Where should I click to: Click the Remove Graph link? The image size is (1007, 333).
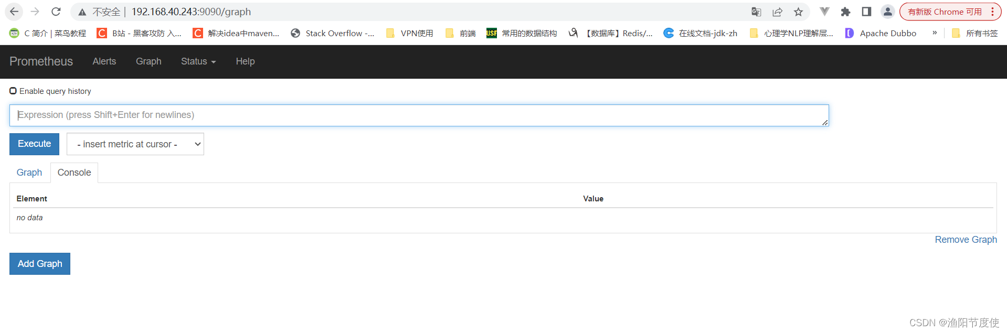point(966,240)
